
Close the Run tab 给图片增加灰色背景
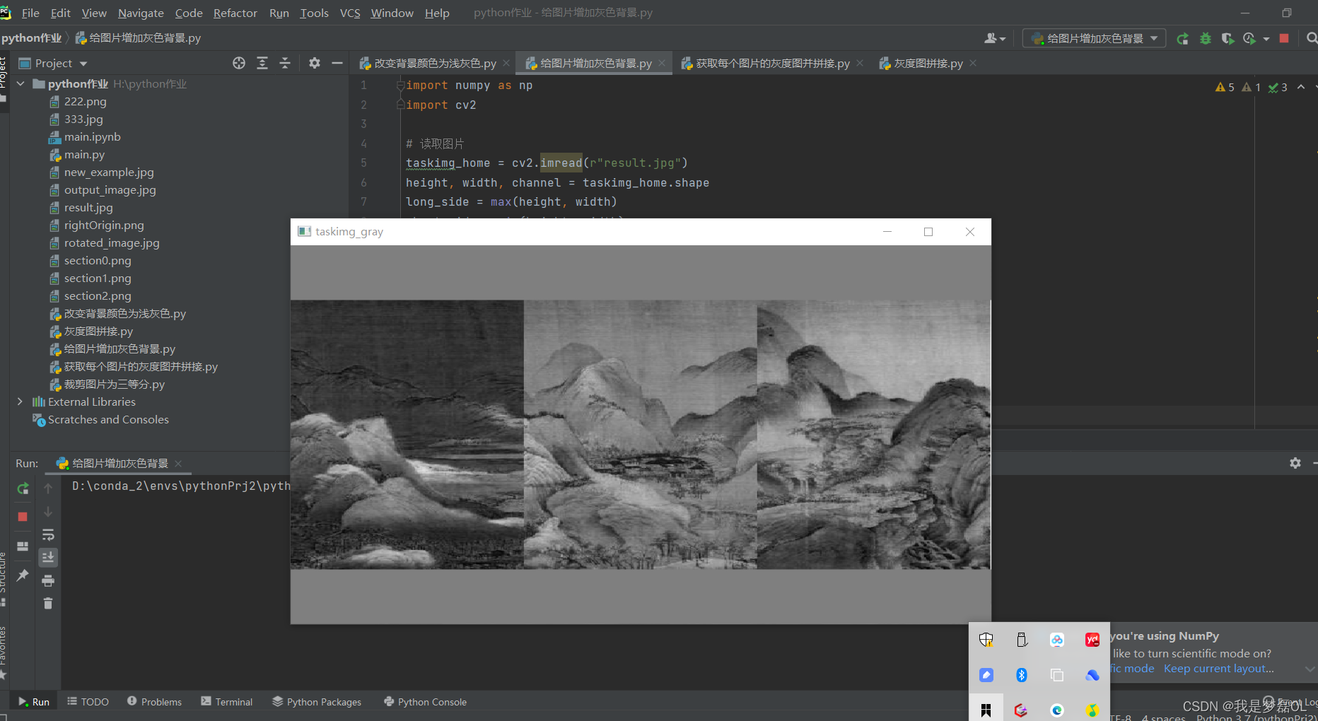178,463
